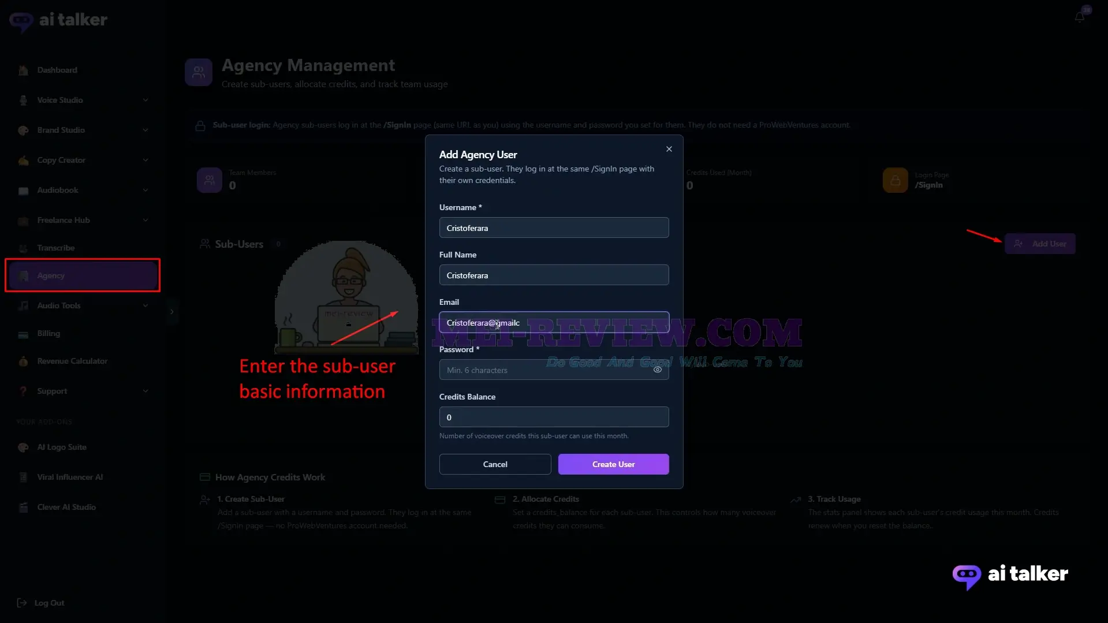Click the Freelance Hub icon
1108x623 pixels.
(23, 220)
